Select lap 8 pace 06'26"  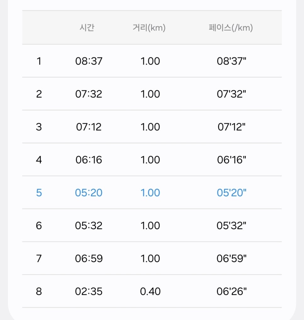point(232,291)
